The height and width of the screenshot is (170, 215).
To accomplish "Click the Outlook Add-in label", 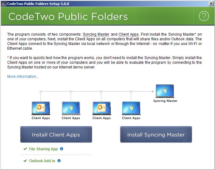I will point(42,161).
